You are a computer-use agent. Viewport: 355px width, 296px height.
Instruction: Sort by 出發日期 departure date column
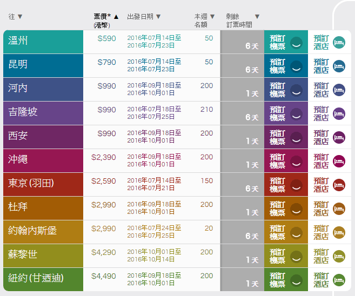(144, 17)
